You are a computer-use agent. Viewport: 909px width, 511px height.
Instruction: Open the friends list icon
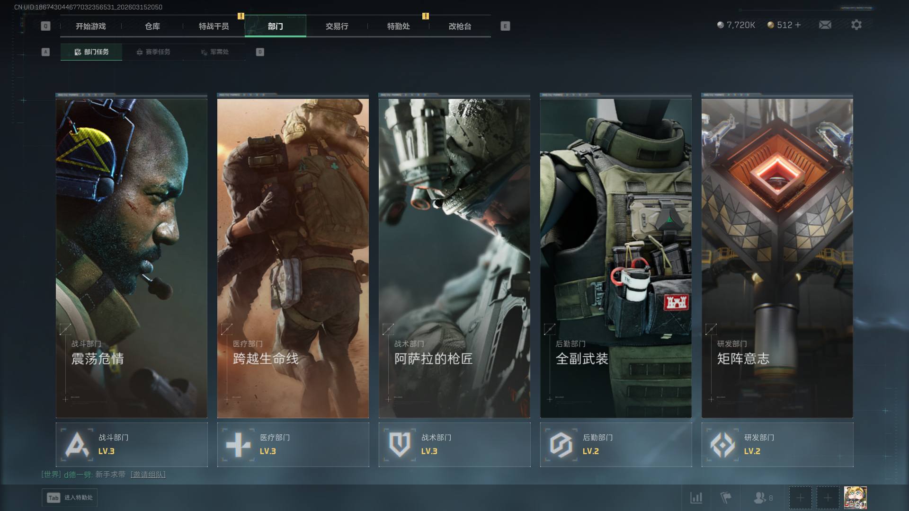pos(760,498)
